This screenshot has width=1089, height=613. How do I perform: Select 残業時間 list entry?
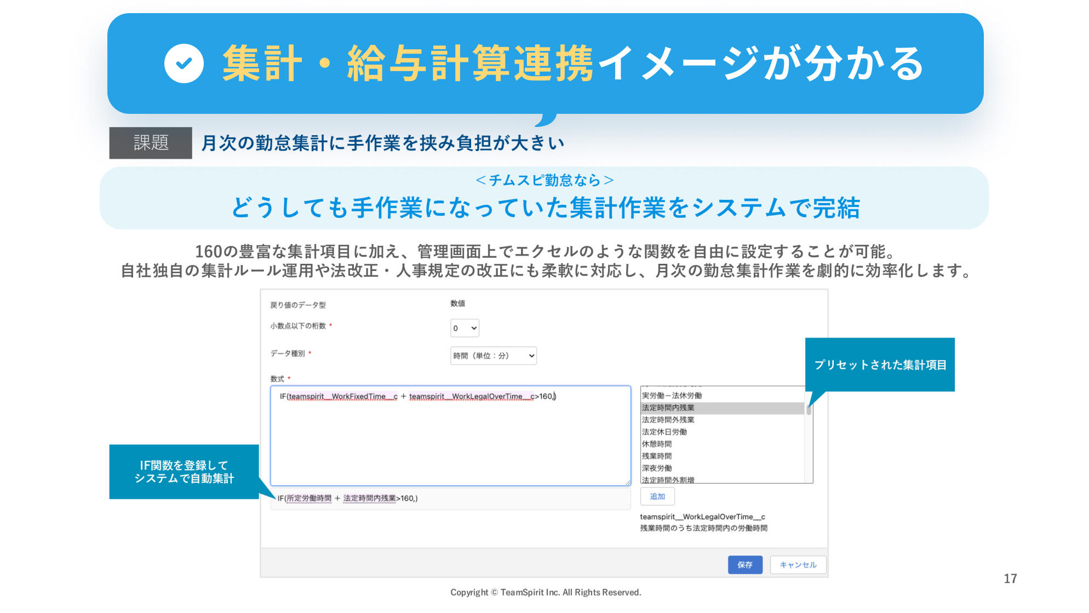click(657, 456)
